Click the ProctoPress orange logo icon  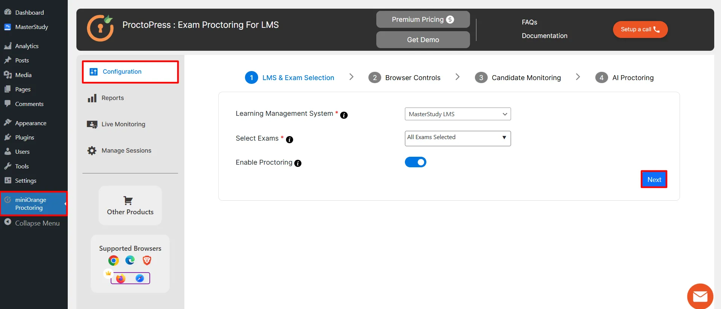100,28
